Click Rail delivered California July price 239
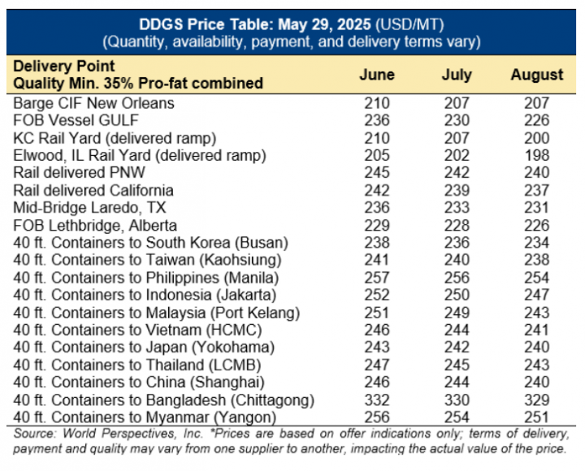 point(457,190)
